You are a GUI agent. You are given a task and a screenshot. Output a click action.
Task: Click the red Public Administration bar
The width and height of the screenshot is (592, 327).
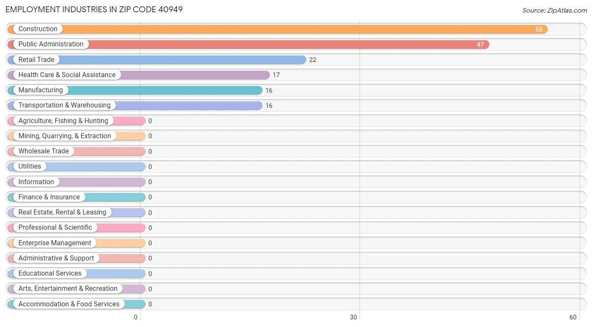[248, 44]
